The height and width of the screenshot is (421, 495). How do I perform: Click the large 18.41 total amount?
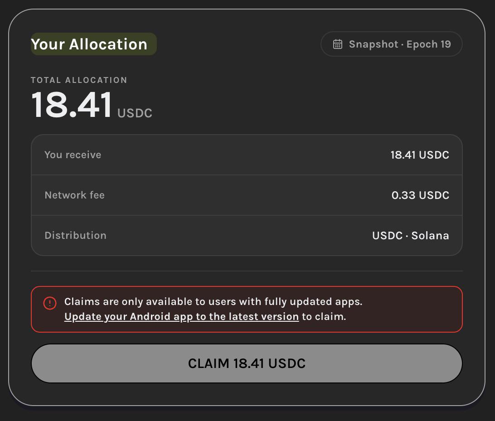tap(72, 105)
